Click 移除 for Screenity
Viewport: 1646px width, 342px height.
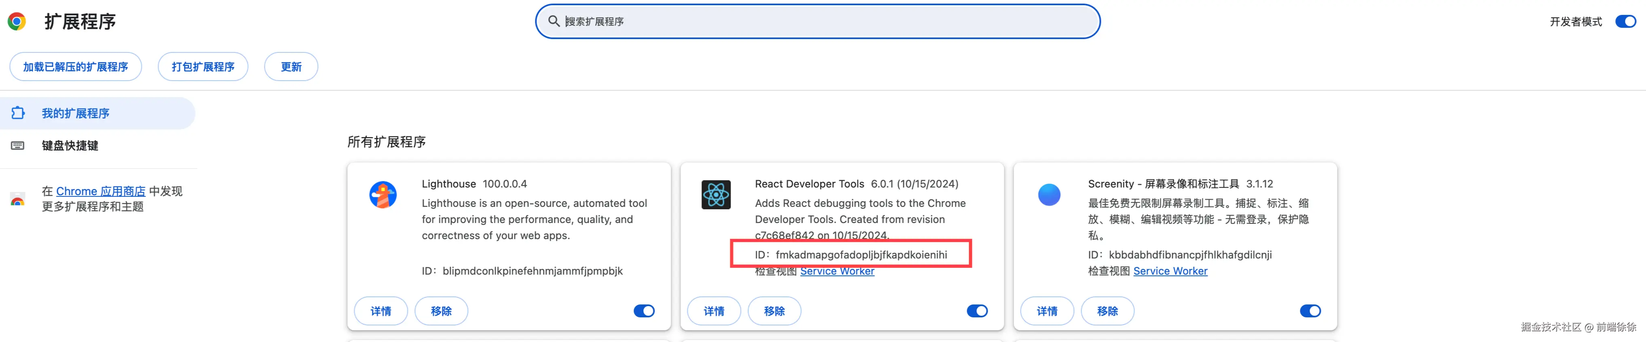pos(1107,311)
